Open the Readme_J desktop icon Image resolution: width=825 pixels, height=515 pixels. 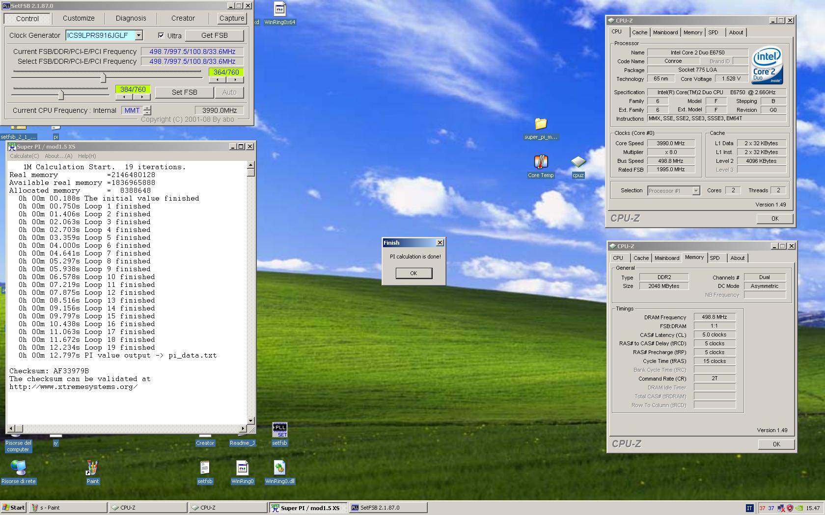[242, 441]
